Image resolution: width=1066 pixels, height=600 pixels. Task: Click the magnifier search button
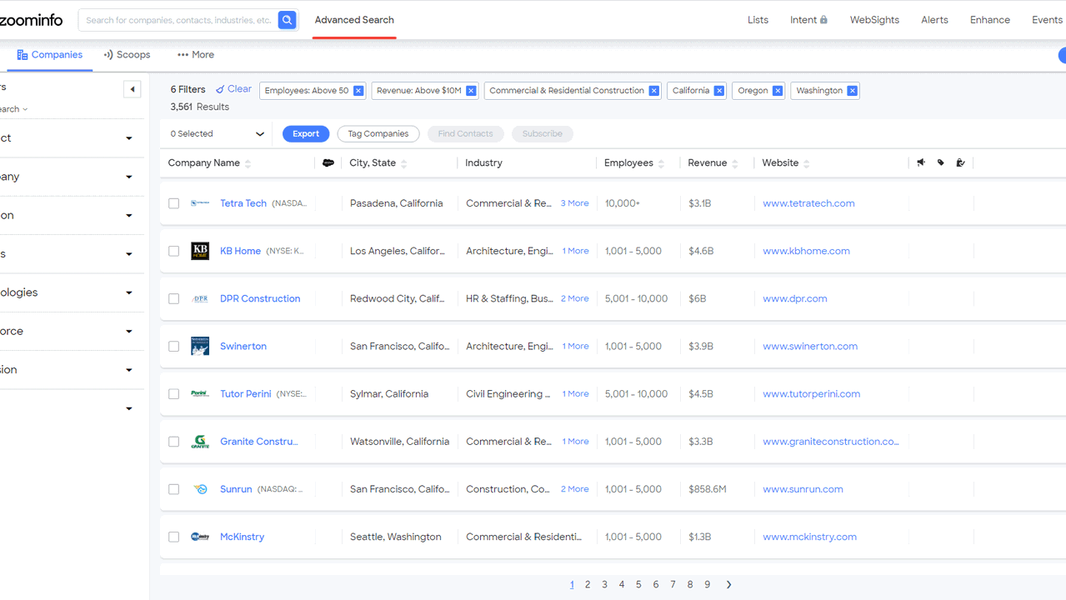click(x=287, y=20)
